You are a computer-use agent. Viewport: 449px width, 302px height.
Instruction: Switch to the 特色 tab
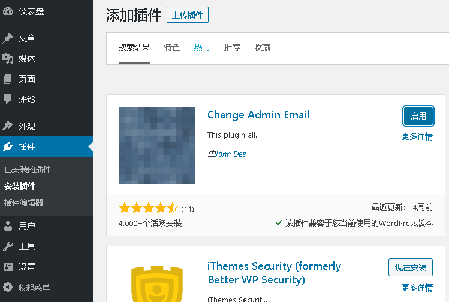[172, 47]
